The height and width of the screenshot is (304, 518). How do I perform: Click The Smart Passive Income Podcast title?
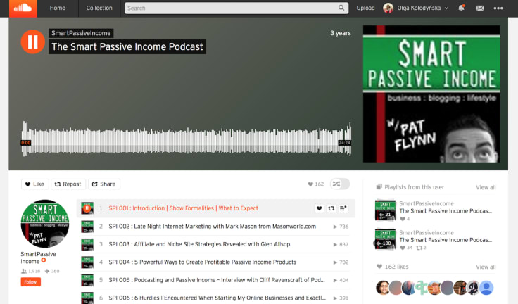127,46
